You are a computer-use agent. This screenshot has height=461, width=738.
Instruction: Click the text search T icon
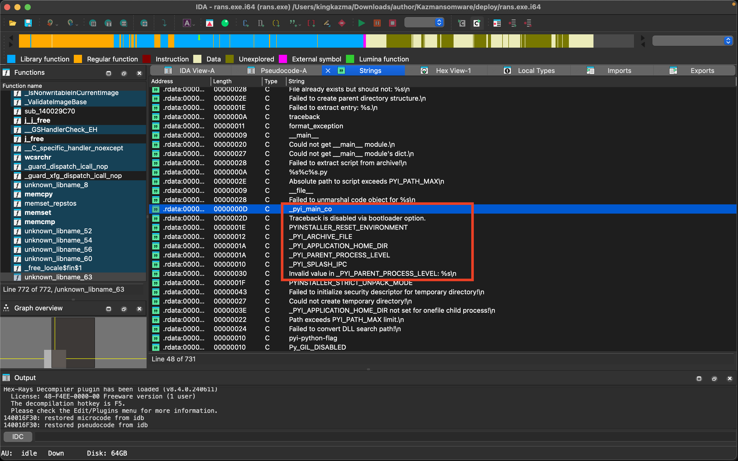tap(108, 23)
